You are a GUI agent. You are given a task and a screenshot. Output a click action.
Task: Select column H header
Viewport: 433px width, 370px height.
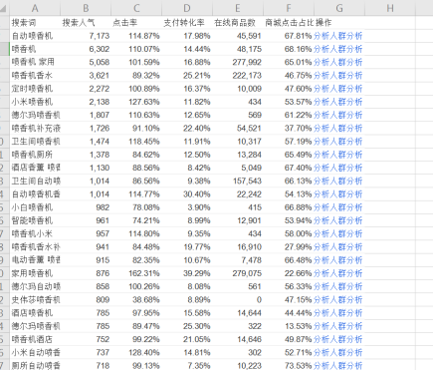pos(390,8)
